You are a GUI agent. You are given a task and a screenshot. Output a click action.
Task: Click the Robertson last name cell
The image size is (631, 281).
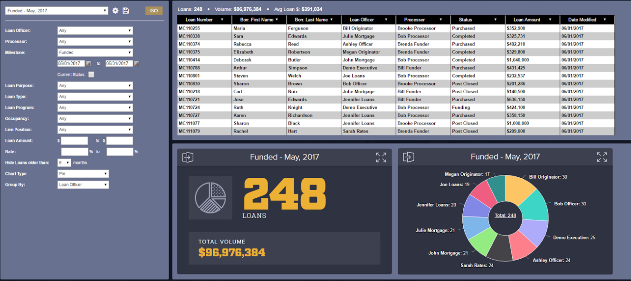(314, 52)
